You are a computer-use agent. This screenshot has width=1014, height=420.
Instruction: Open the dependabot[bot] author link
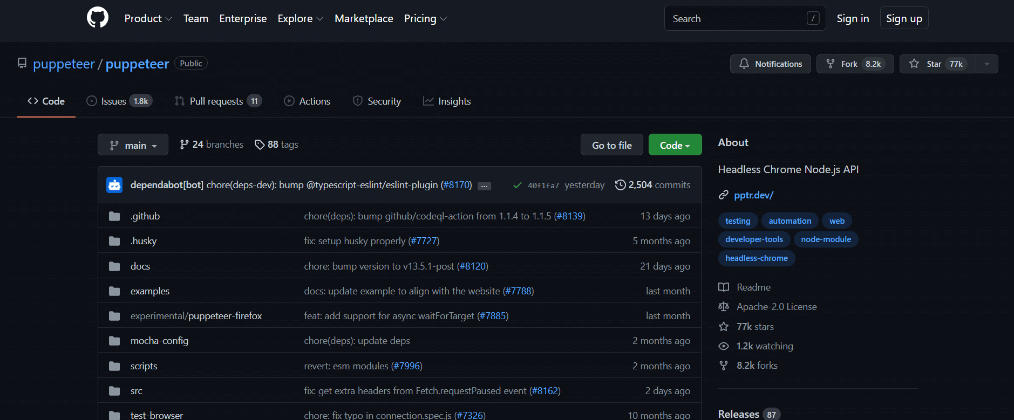pyautogui.click(x=167, y=185)
